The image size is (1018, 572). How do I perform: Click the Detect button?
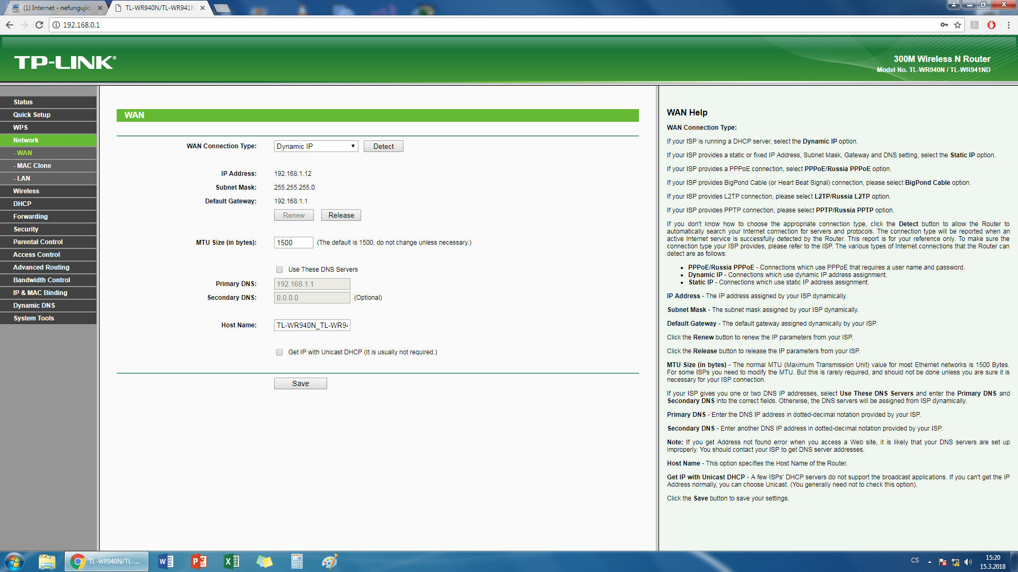pyautogui.click(x=383, y=147)
